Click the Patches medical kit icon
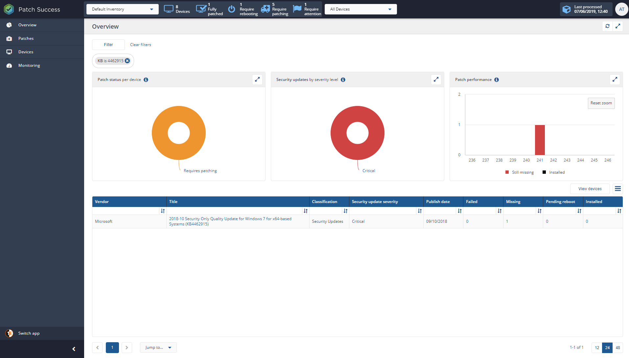Viewport: 629px width, 358px height. click(9, 38)
